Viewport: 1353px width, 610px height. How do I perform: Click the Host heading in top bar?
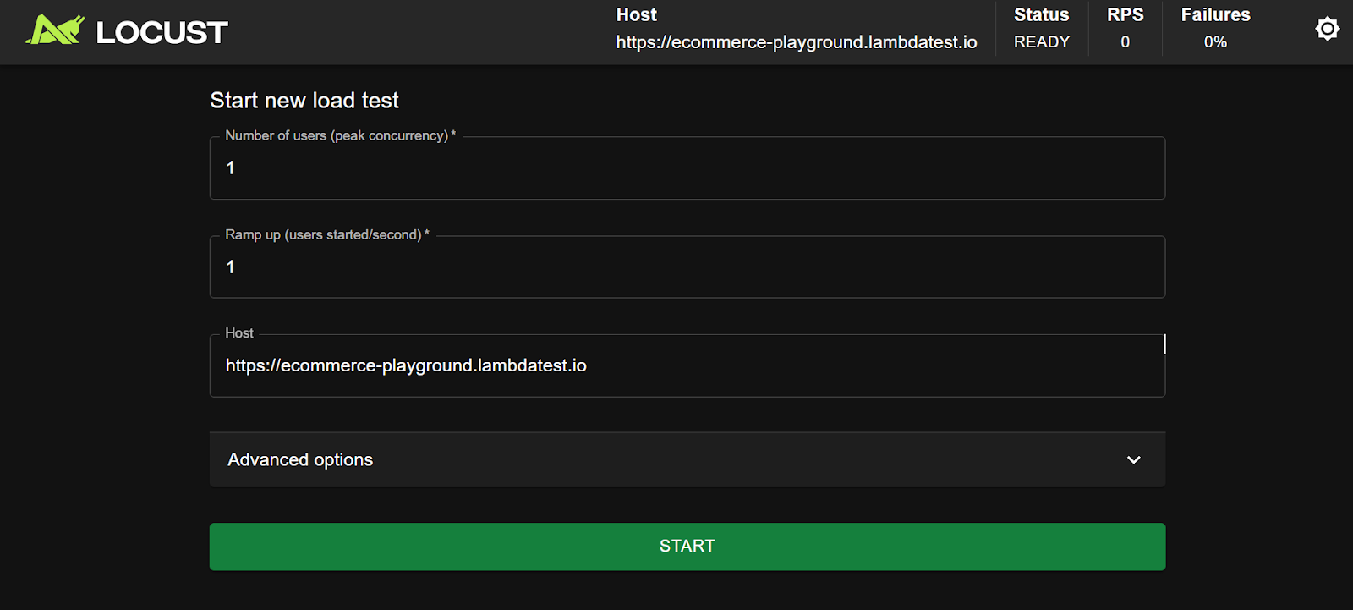pos(636,15)
